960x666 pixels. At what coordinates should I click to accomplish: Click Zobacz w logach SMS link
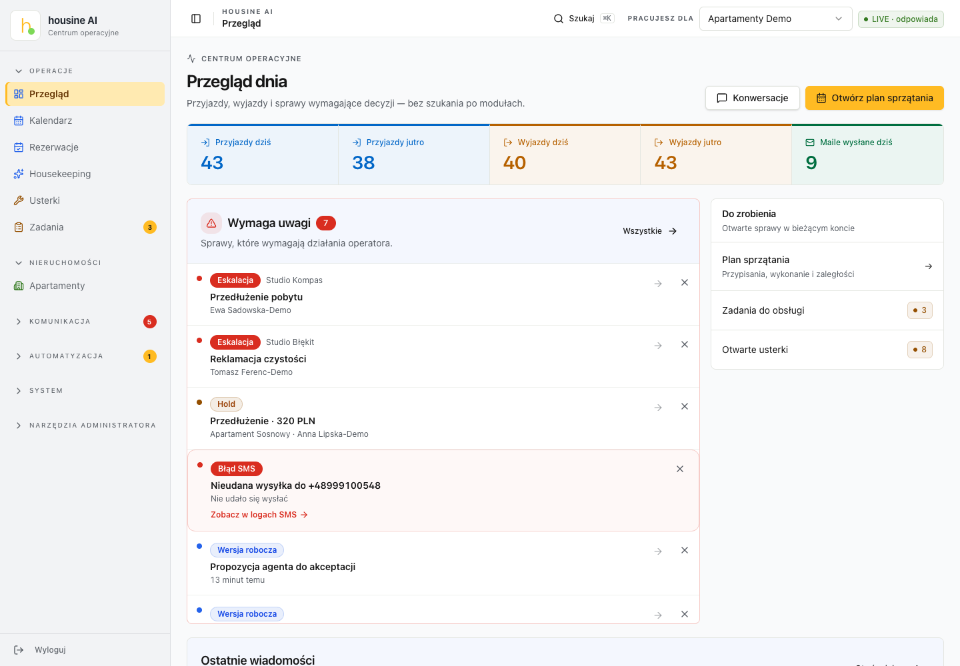[x=259, y=515]
